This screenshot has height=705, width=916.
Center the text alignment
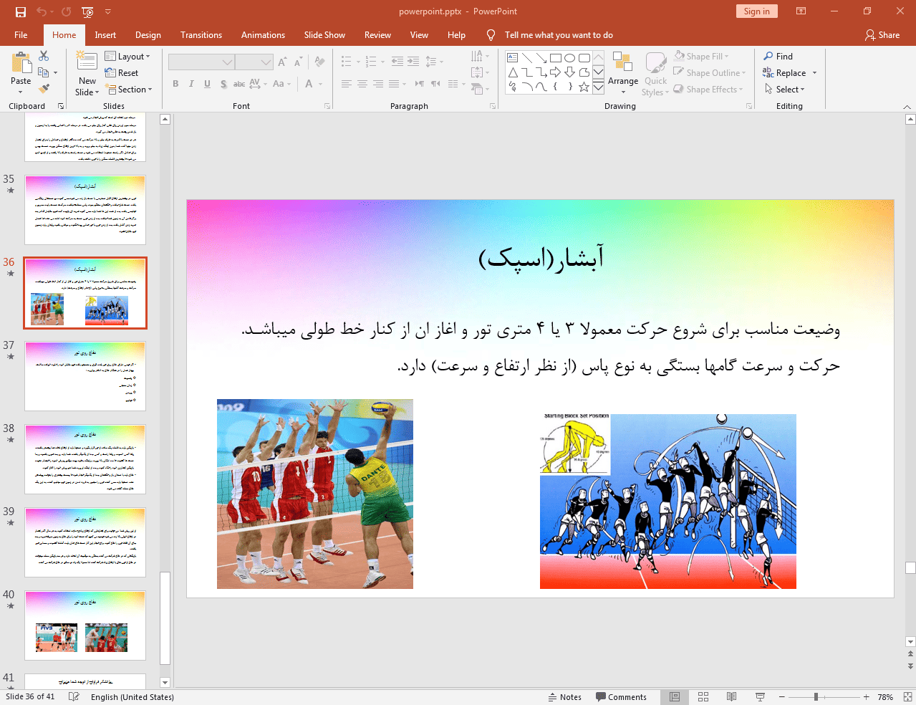(x=362, y=84)
